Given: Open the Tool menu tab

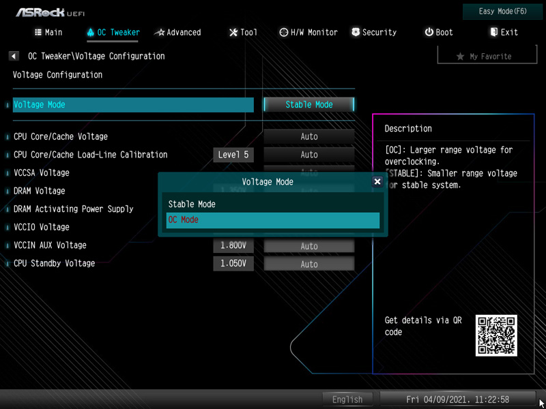Looking at the screenshot, I should (x=243, y=32).
